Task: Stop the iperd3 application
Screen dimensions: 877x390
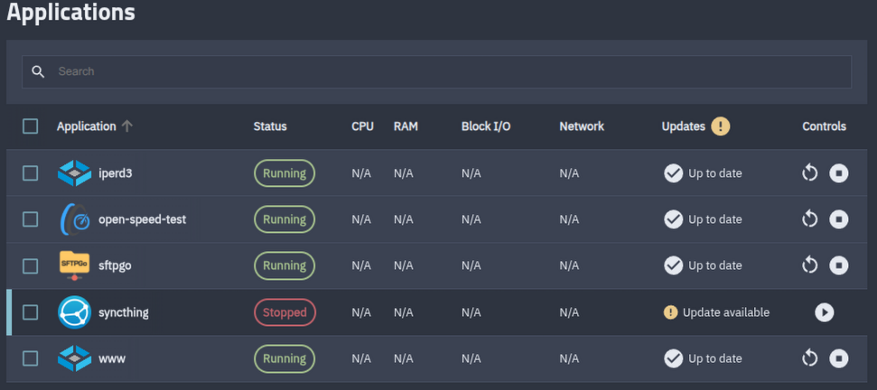Action: pyautogui.click(x=839, y=172)
